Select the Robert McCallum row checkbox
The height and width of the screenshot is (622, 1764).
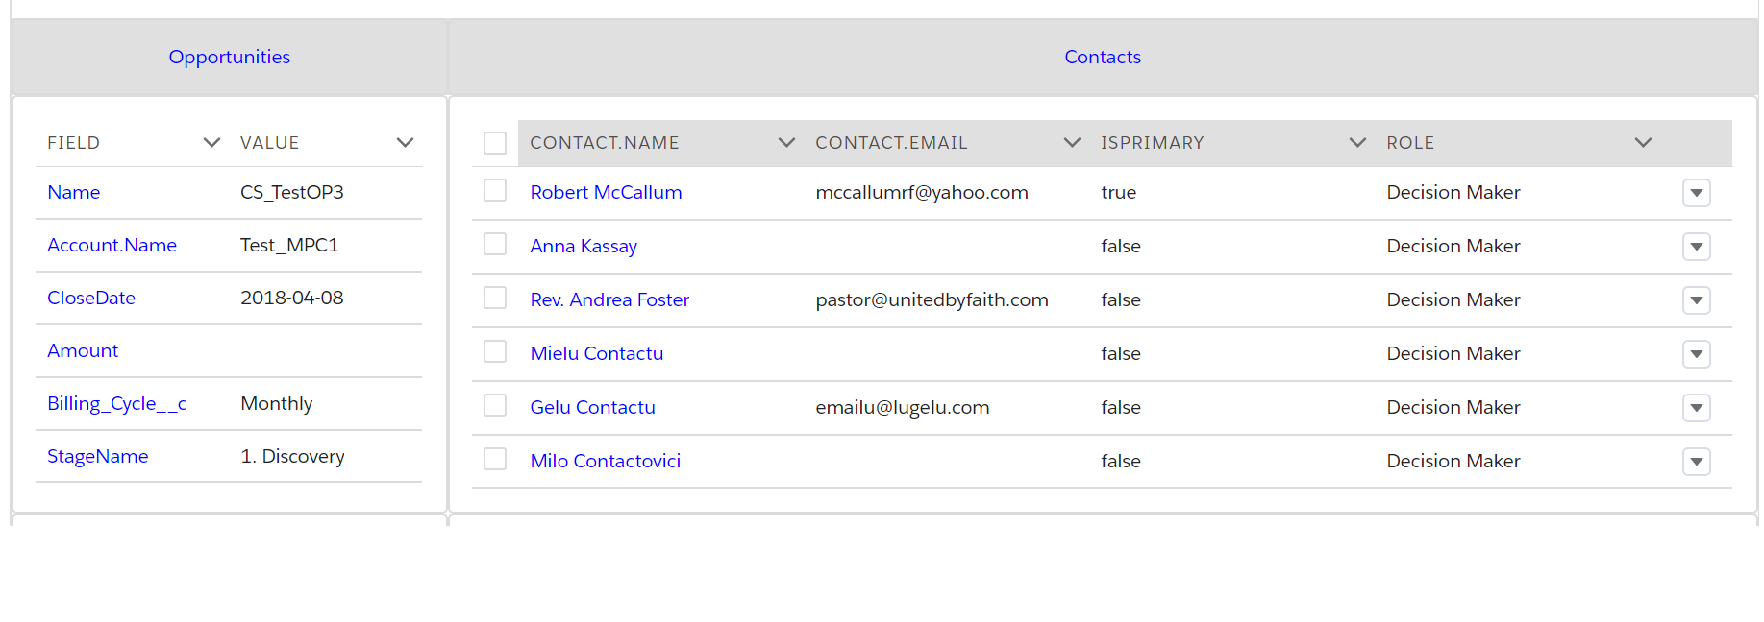tap(495, 191)
